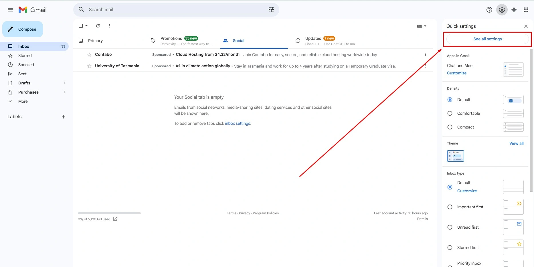Open the Privacy link
The width and height of the screenshot is (534, 267).
(x=244, y=213)
